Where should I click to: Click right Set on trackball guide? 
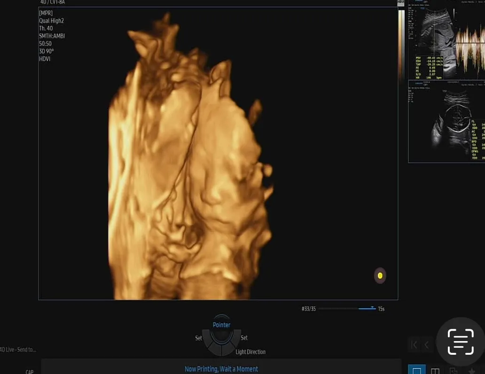click(244, 338)
